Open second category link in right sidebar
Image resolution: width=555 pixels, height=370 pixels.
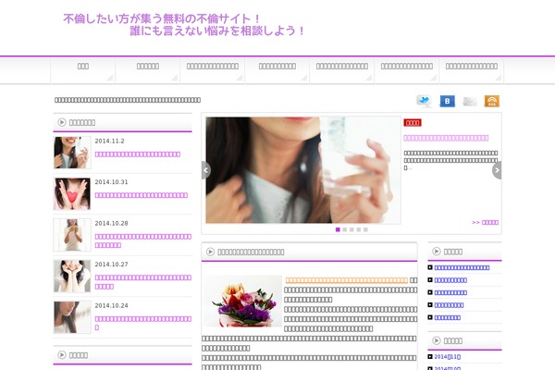click(x=450, y=280)
